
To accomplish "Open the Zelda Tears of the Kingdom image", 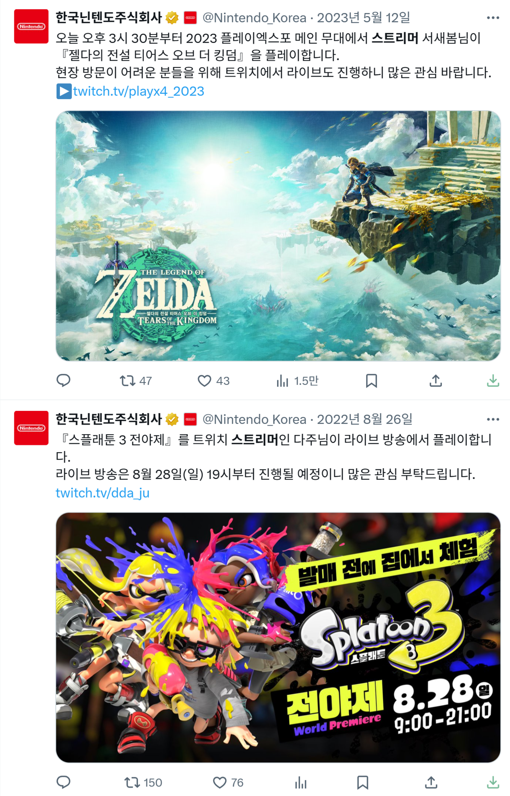I will tap(278, 236).
